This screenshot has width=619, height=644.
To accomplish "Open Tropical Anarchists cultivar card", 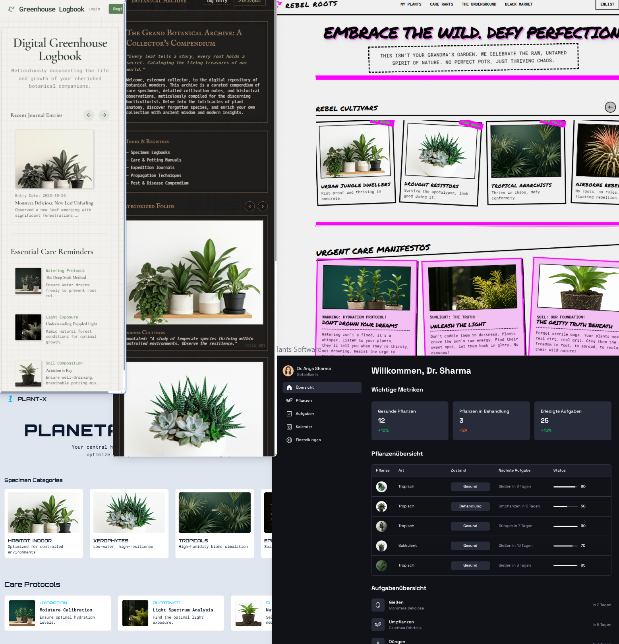I will (x=526, y=163).
